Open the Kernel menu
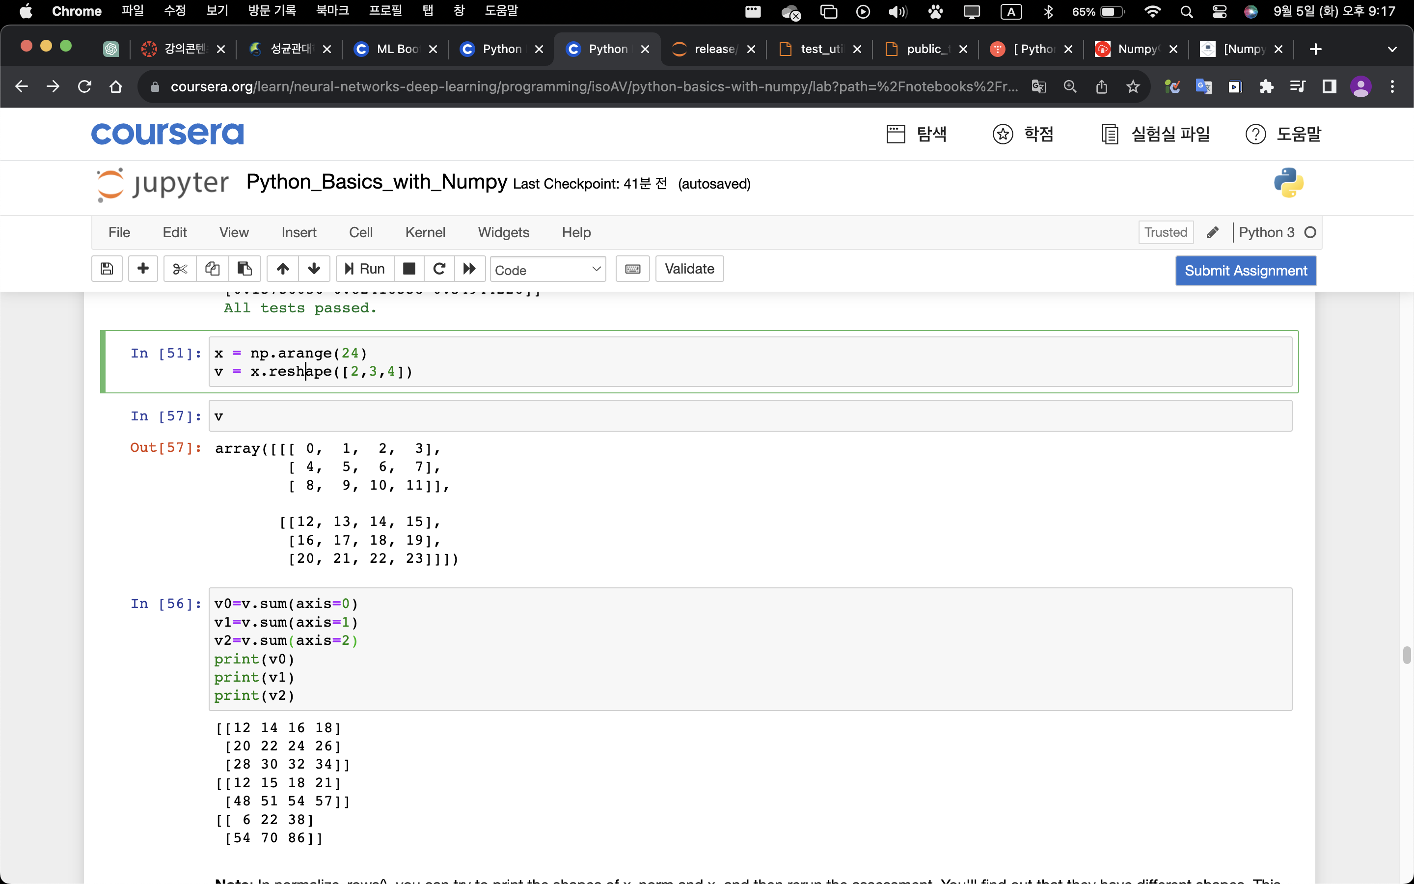1414x884 pixels. [425, 233]
